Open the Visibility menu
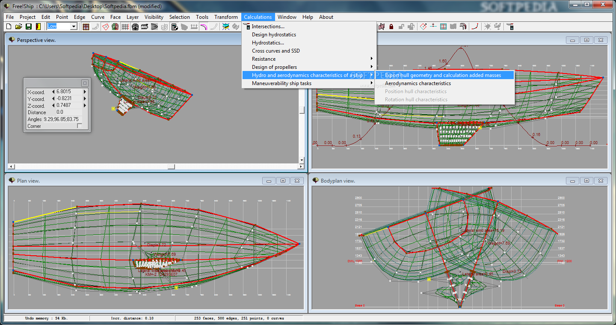The width and height of the screenshot is (616, 325). click(154, 17)
